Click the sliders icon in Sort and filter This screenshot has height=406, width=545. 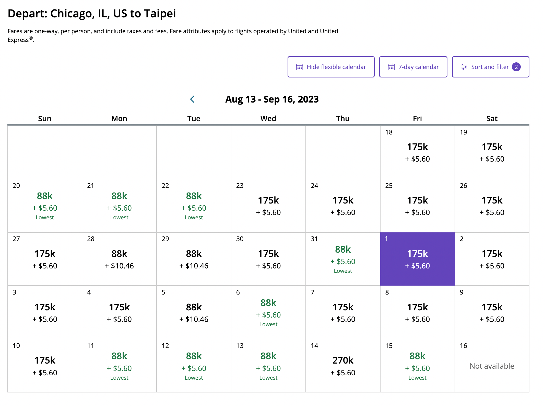pyautogui.click(x=464, y=67)
